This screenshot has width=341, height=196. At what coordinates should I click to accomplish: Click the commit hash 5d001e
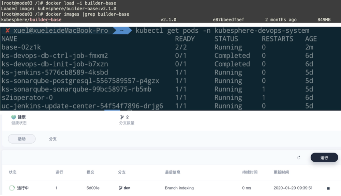pyautogui.click(x=93, y=188)
